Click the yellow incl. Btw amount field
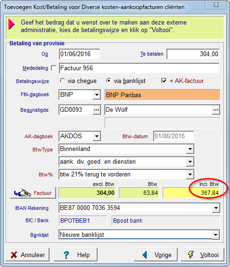The image size is (230, 267). pyautogui.click(x=191, y=193)
